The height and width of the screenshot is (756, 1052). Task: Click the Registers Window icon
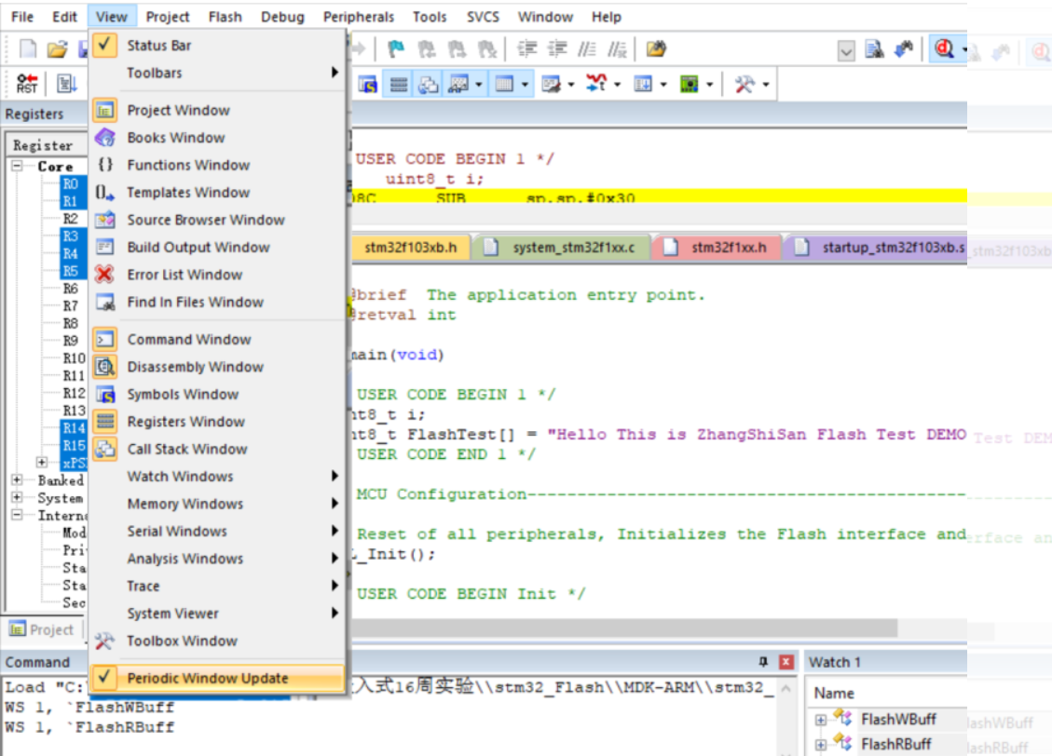point(104,422)
